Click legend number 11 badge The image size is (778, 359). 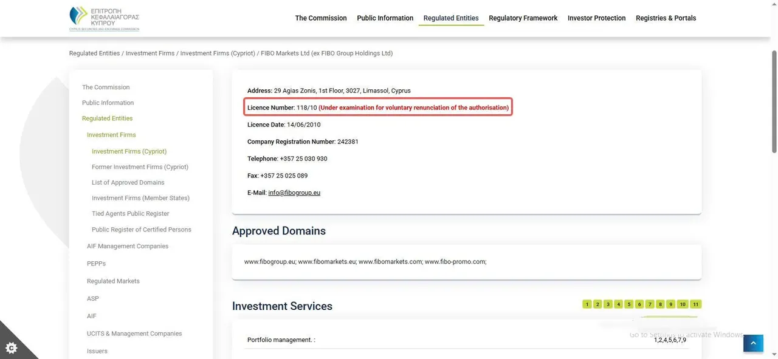[696, 304]
